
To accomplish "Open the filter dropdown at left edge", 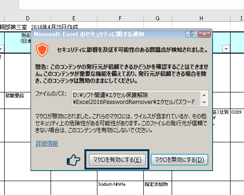I will [1, 49].
